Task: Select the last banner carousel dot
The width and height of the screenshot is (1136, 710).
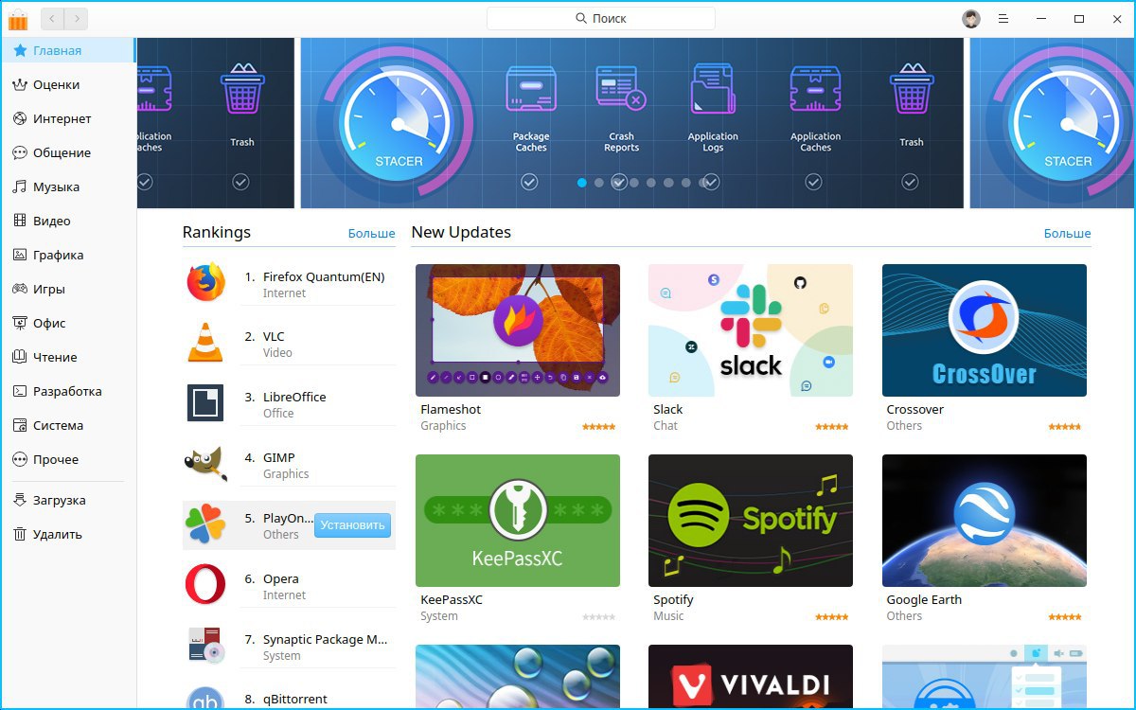Action: (x=703, y=183)
